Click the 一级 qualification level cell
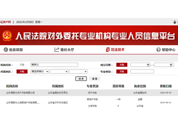Screen dimensions: 178x139 pos(118,99)
